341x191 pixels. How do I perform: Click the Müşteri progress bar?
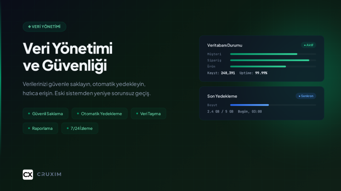pyautogui.click(x=273, y=54)
